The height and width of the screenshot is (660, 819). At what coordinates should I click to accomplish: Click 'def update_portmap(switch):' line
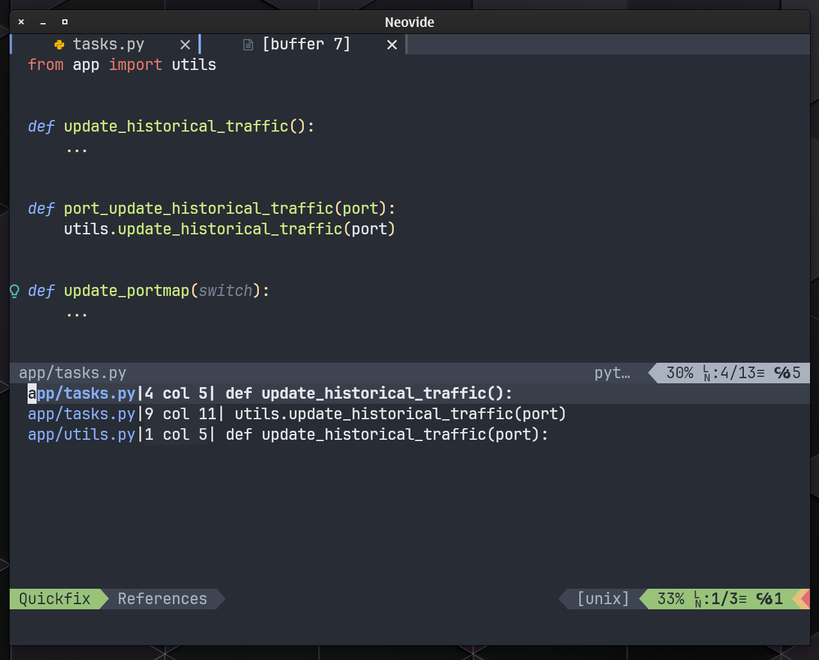click(x=148, y=291)
